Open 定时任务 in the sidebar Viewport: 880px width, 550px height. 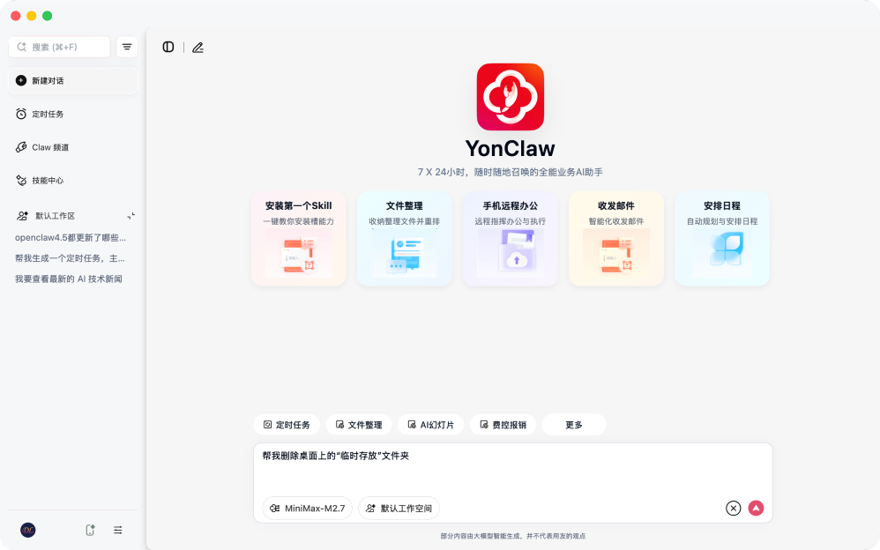pyautogui.click(x=48, y=114)
